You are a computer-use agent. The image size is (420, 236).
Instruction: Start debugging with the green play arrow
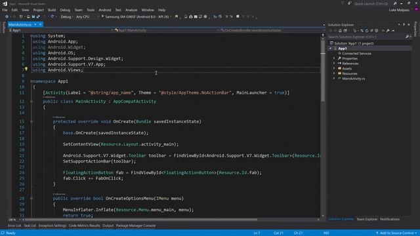102,16
